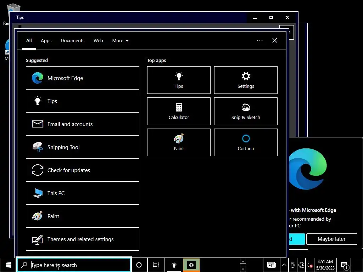363x272 pixels.
Task: Open Paint in the Suggested list
Action: [82, 216]
